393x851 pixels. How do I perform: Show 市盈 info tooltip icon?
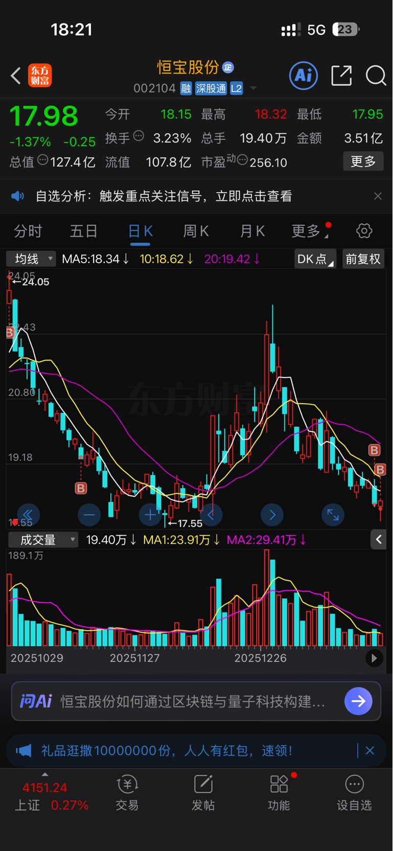click(x=242, y=160)
